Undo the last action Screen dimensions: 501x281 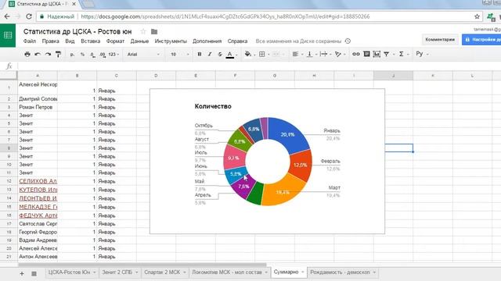click(38, 54)
